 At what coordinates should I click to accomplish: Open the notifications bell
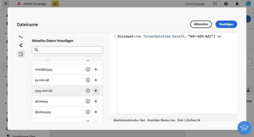click(x=237, y=4)
